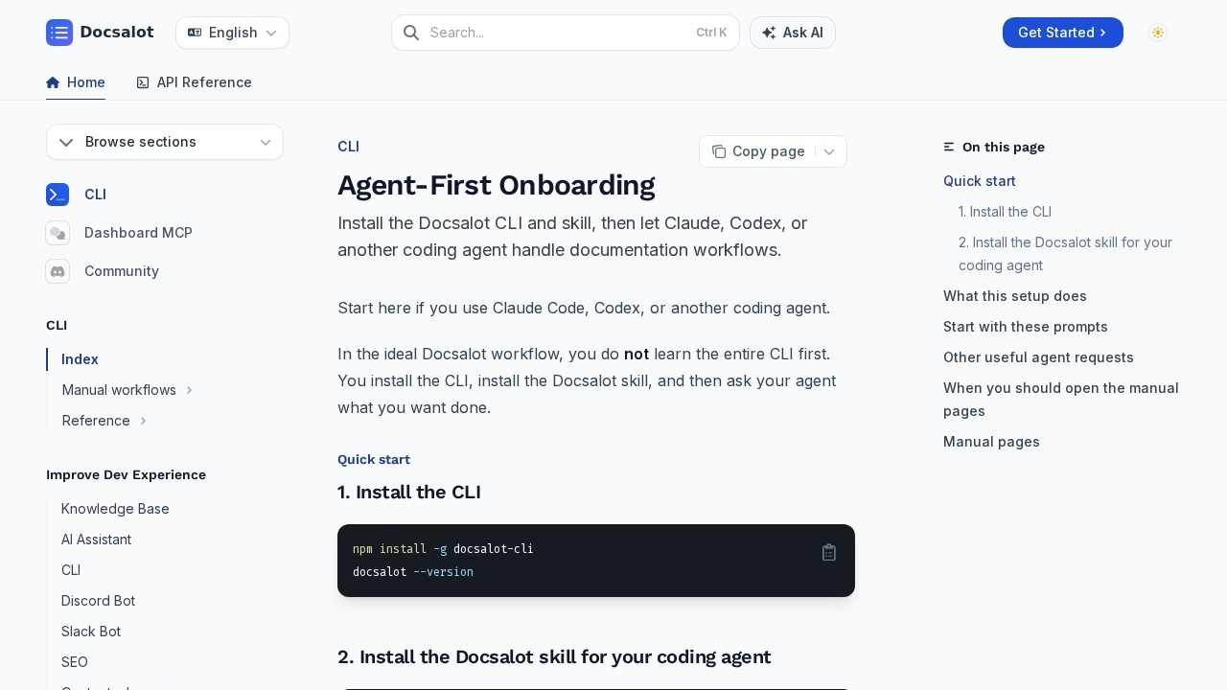Click the Copy page icon
The height and width of the screenshot is (690, 1227).
719,151
